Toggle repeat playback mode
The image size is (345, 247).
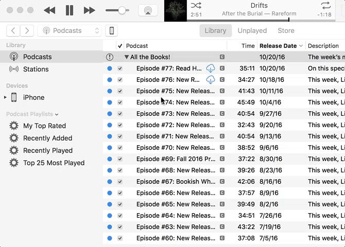coord(325,5)
